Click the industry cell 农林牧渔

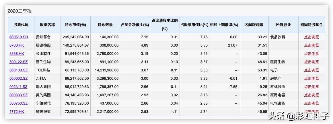click(x=278, y=87)
